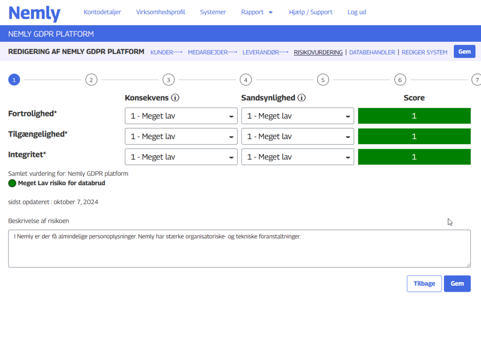Switch to the Databehandler tab
This screenshot has height=342, width=481.
372,52
